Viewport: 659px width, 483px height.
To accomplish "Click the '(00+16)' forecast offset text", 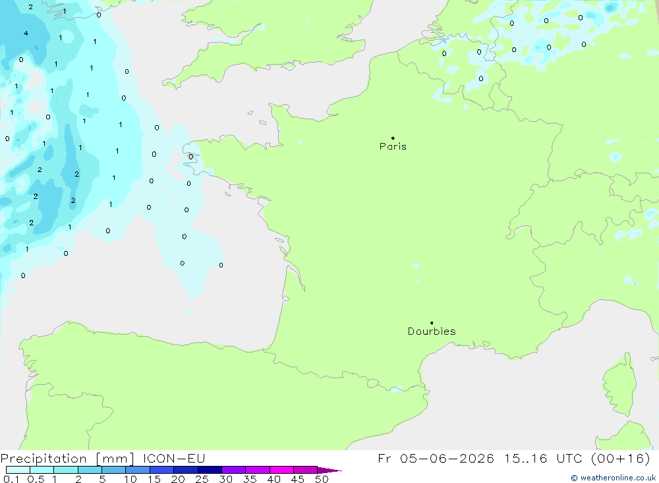I will 620,458.
